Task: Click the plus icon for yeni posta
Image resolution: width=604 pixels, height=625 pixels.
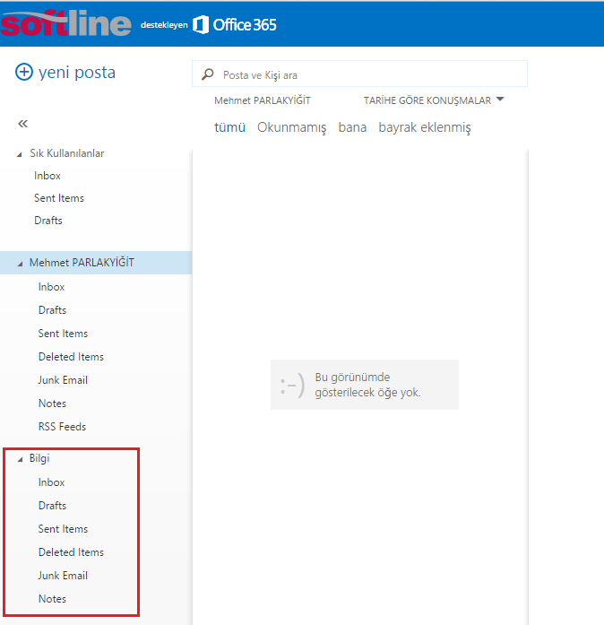Action: [x=24, y=73]
